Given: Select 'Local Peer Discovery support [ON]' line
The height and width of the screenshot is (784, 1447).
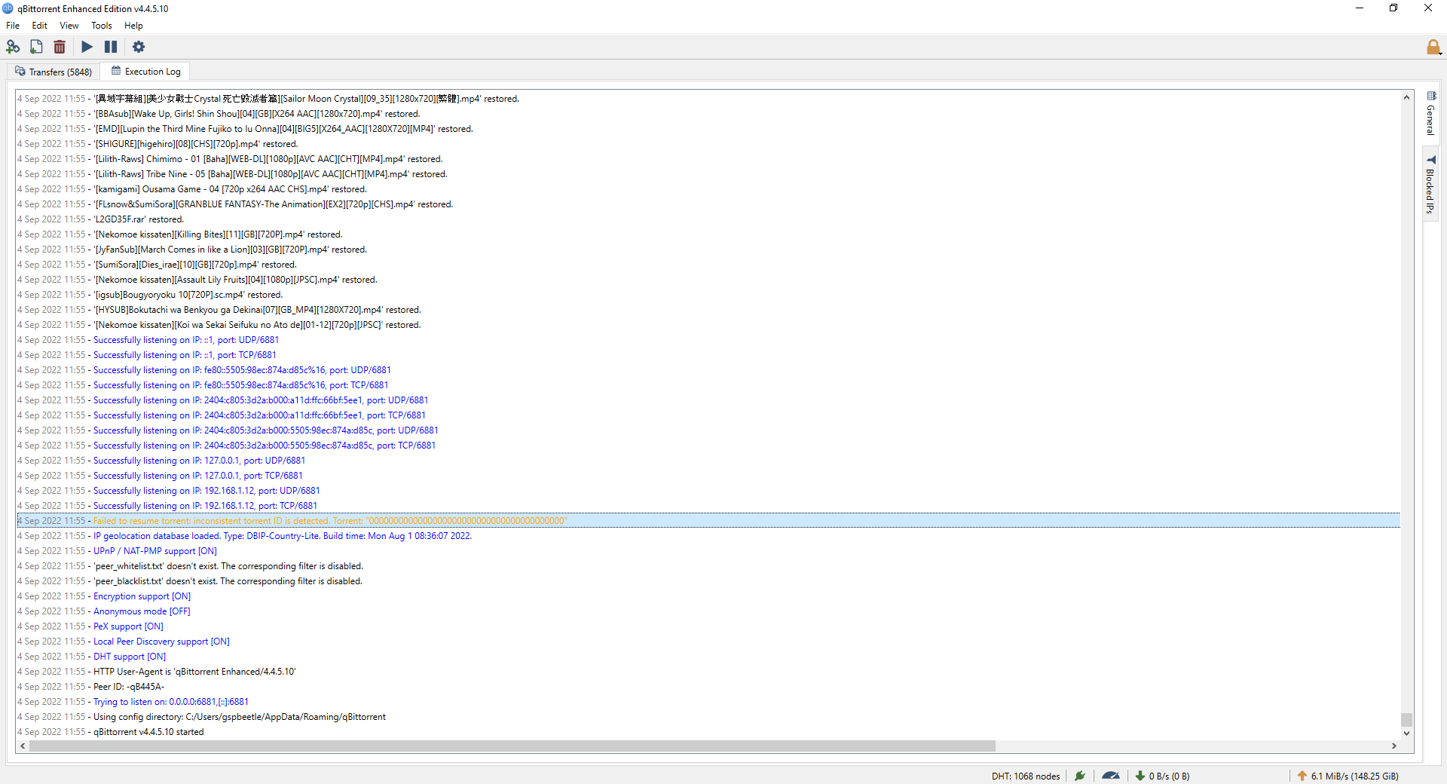Looking at the screenshot, I should (708, 642).
